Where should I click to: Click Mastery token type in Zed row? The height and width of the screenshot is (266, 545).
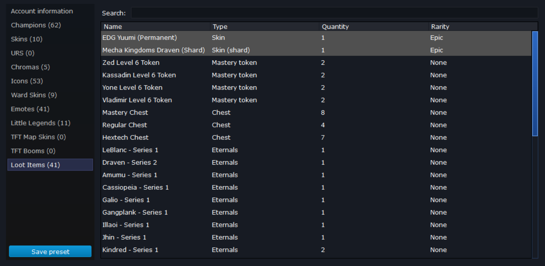234,63
